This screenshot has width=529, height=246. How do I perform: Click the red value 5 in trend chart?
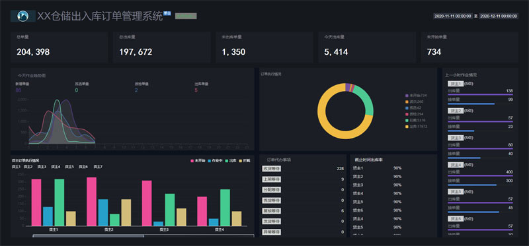pos(196,90)
